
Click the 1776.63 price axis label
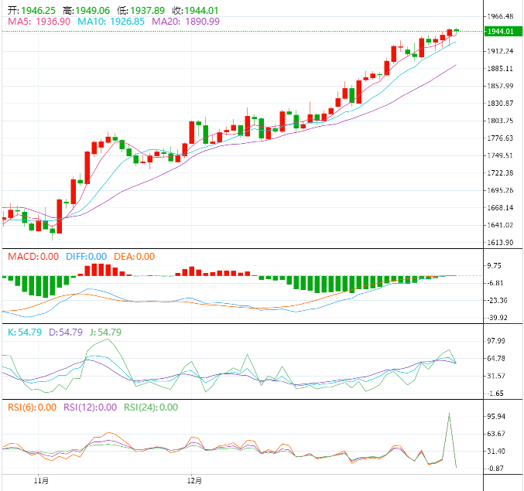(500, 138)
